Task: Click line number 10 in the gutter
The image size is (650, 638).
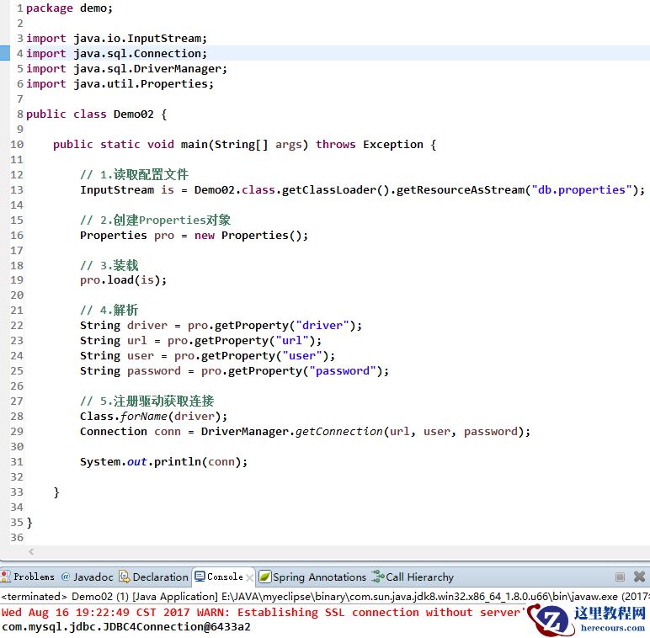Action: tap(16, 144)
